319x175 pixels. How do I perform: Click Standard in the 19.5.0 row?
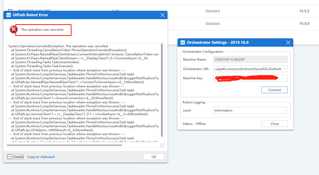(212, 24)
